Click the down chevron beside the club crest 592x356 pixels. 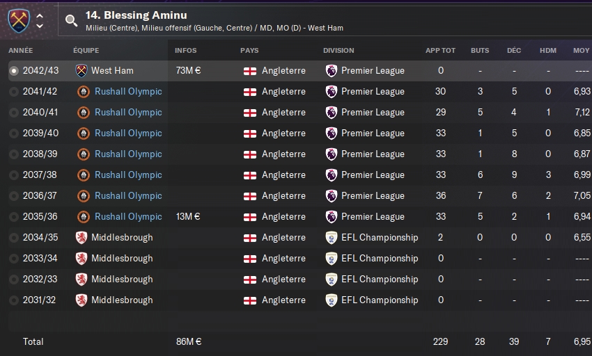click(x=40, y=26)
